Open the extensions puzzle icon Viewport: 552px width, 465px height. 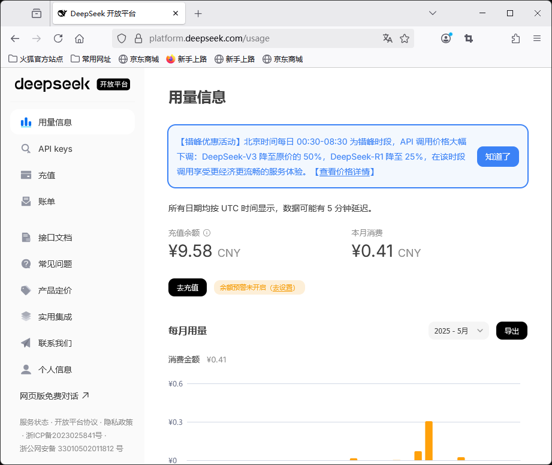click(x=516, y=38)
